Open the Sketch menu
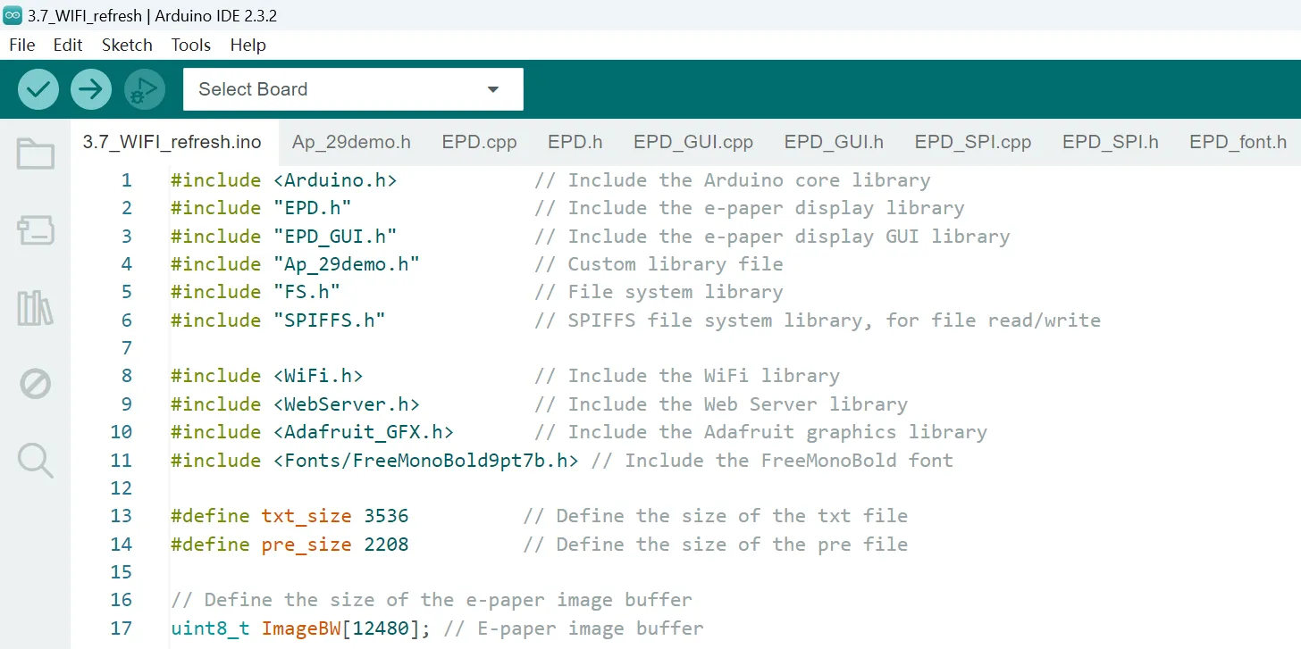 127,45
